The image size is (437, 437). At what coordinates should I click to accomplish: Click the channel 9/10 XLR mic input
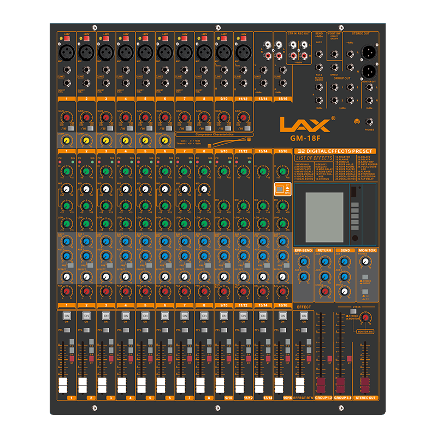point(224,52)
